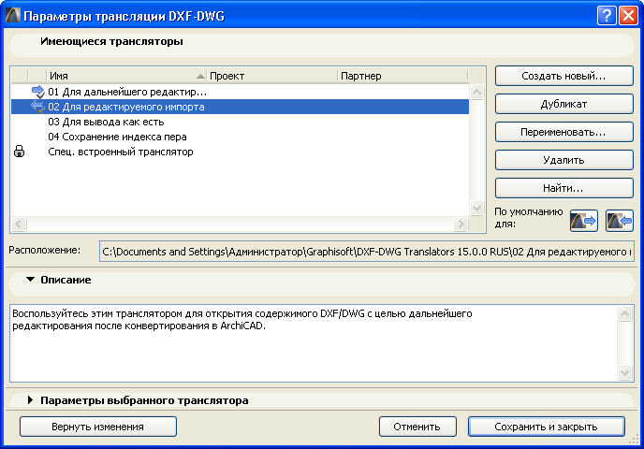This screenshot has width=644, height=449.
Task: Sort list by Проект column
Action: pos(271,75)
